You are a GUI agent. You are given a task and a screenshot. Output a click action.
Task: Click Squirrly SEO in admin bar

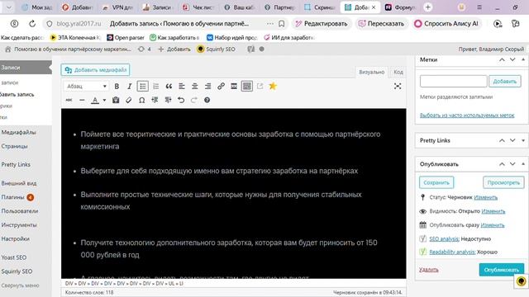click(216, 49)
